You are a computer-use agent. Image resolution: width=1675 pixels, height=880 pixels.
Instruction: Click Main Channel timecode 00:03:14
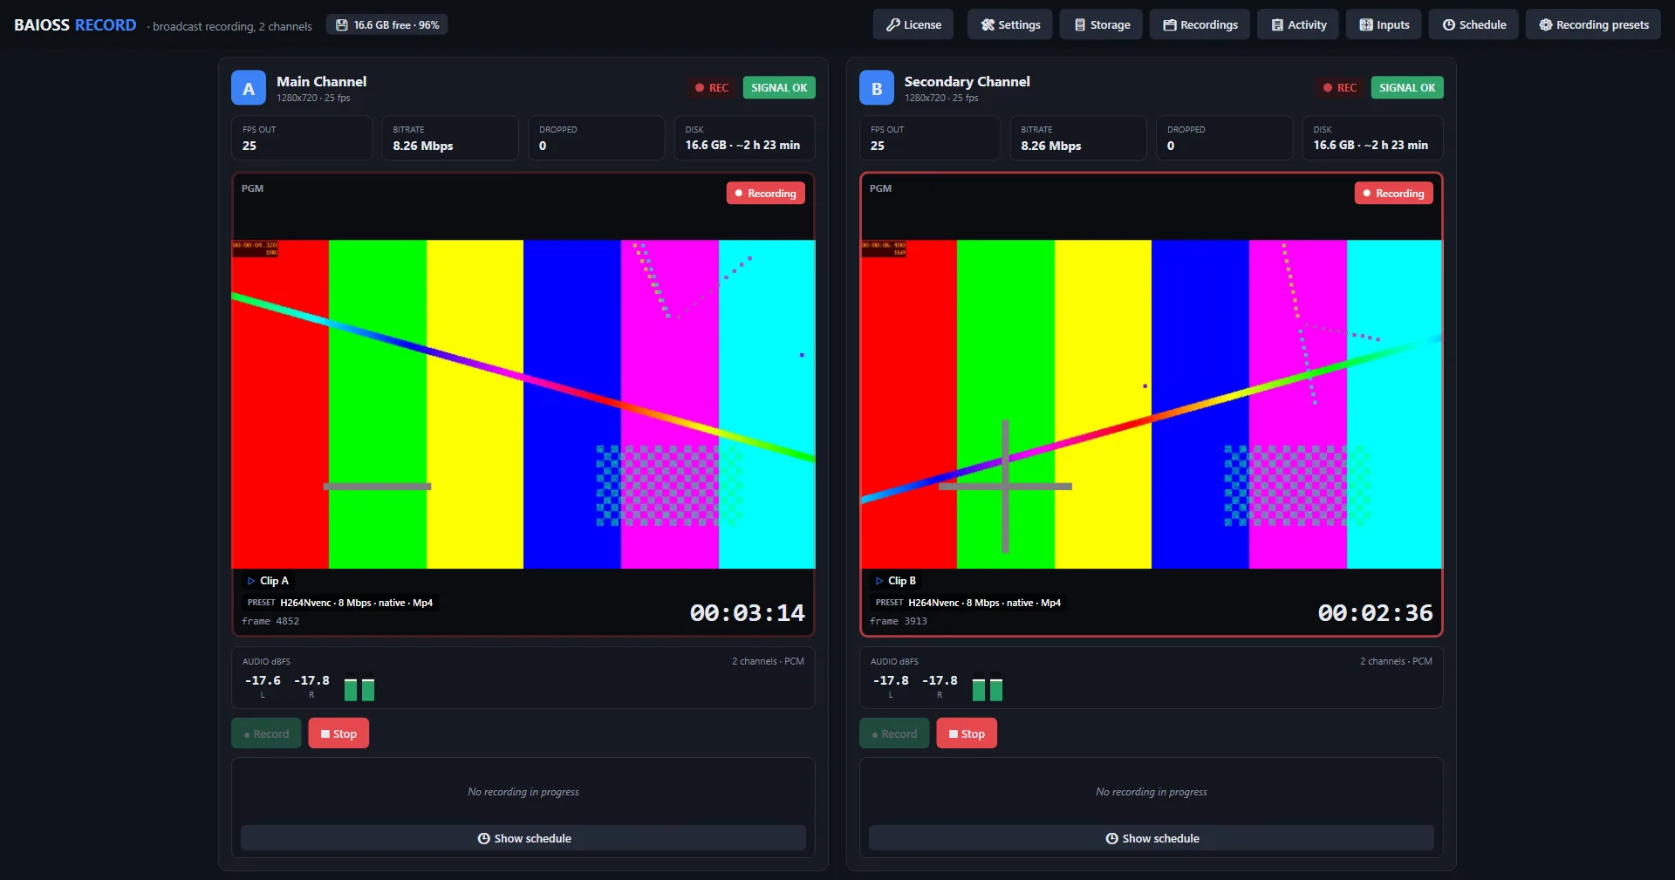(x=748, y=613)
